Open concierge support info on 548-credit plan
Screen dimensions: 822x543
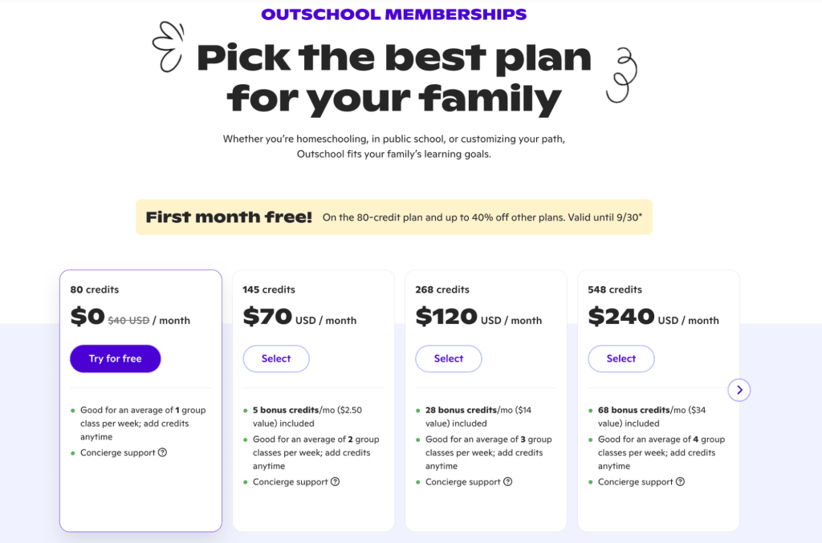(680, 481)
